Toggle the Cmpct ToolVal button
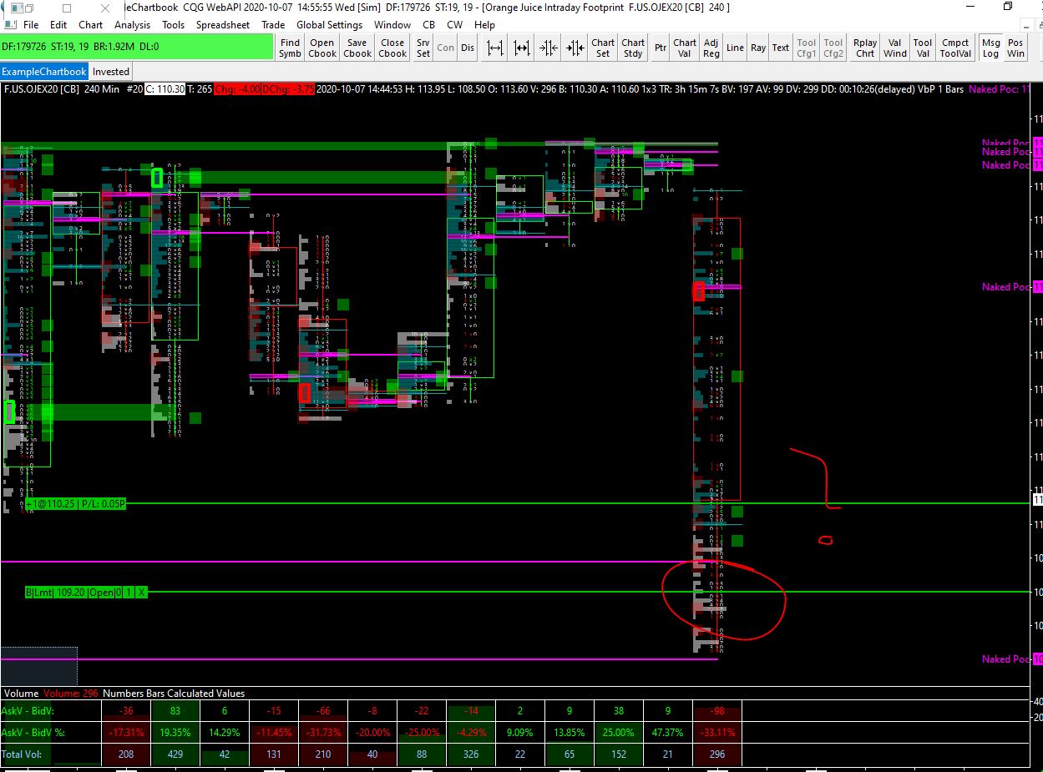Screen dimensions: 1043x772 (955, 48)
